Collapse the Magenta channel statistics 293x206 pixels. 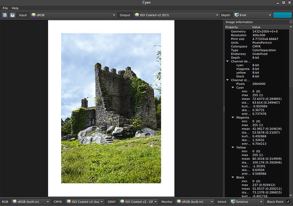click(x=233, y=117)
